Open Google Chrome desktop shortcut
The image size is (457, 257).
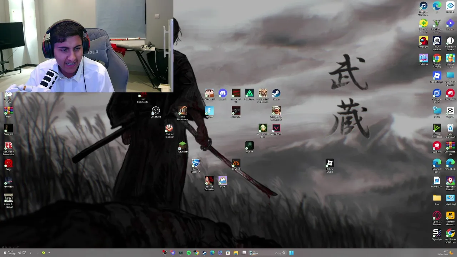[437, 61]
